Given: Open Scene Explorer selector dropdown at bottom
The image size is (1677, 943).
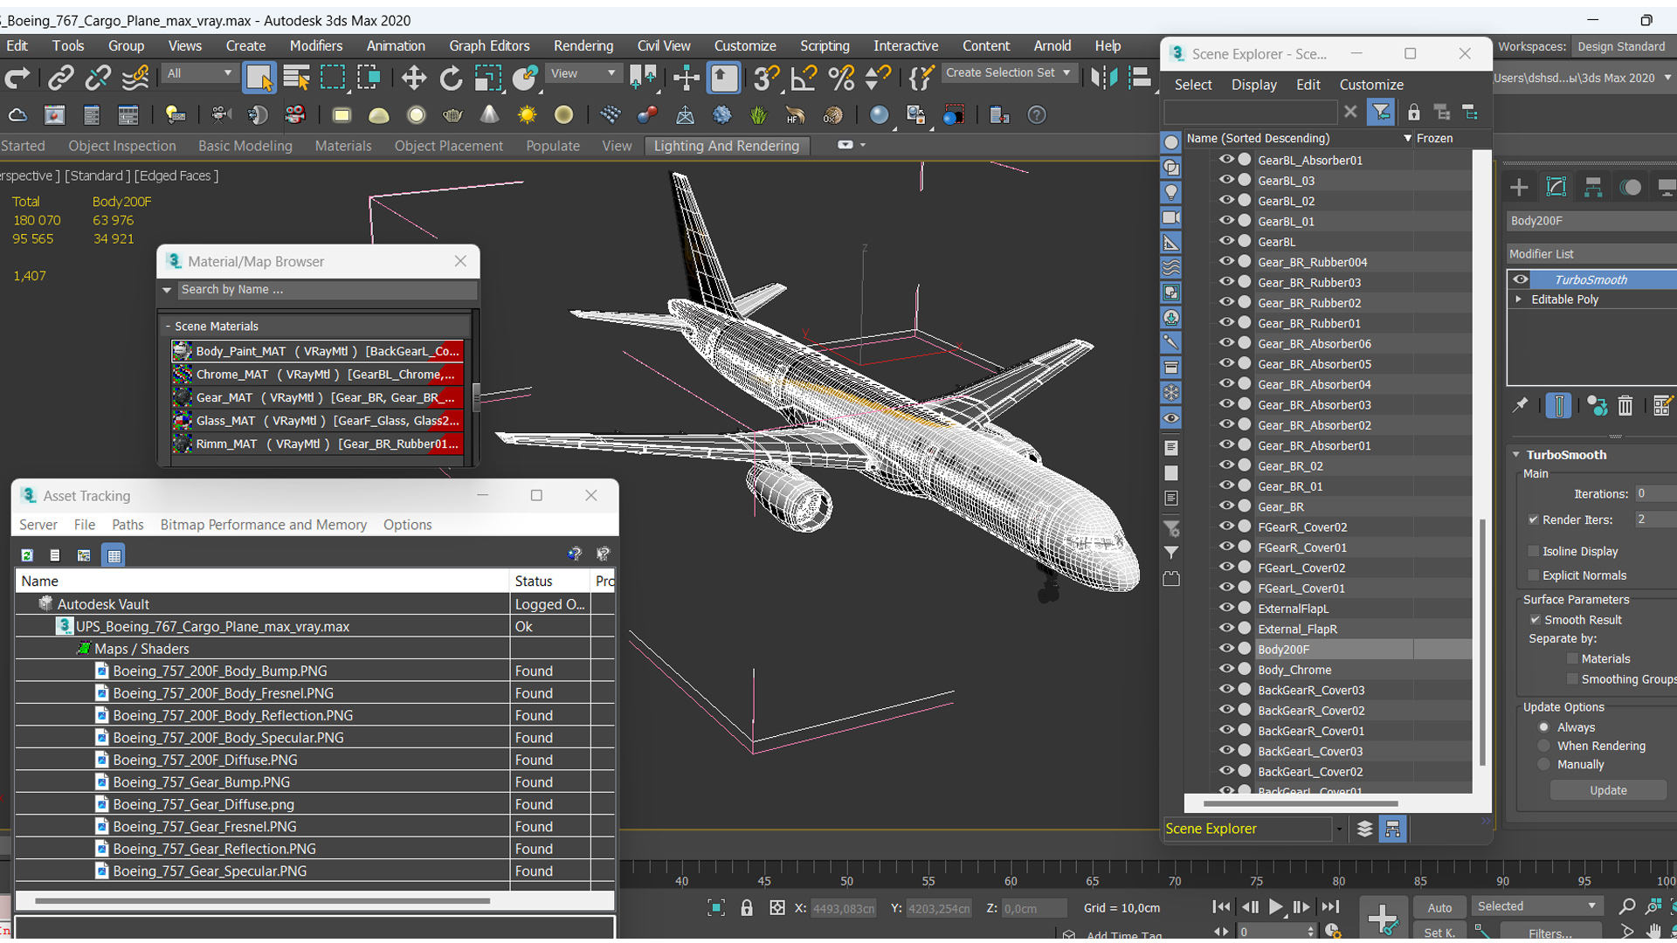Looking at the screenshot, I should pos(1338,829).
